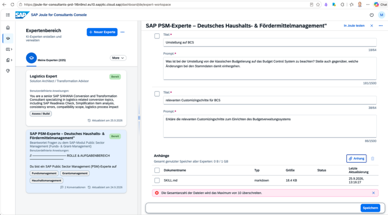Click Letzte Aktualisierung column header
The image size is (388, 215).
click(358, 170)
